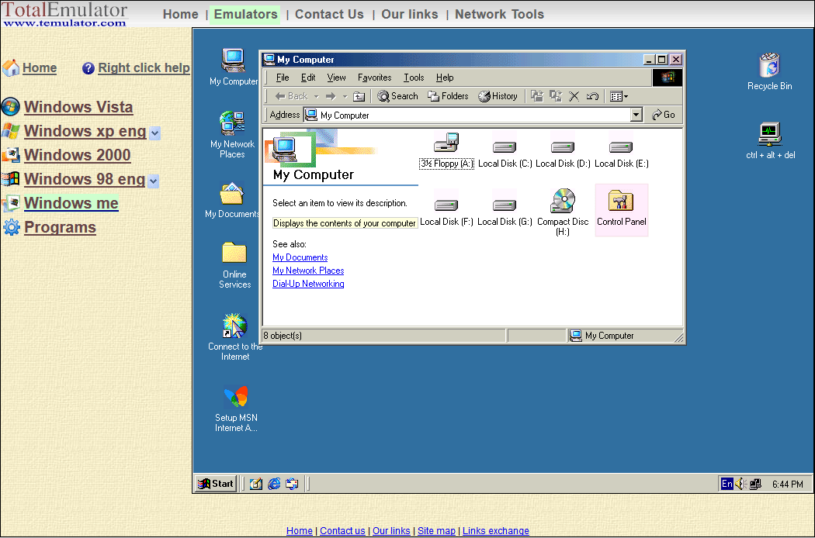Expand the Address bar dropdown
This screenshot has height=538, width=815.
click(636, 115)
